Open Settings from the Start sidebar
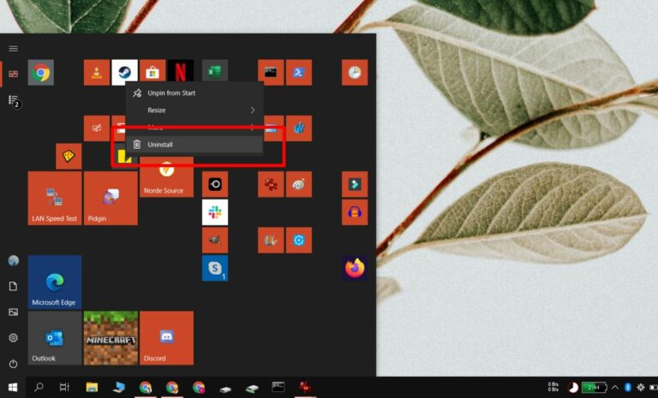The height and width of the screenshot is (398, 658). 13,338
